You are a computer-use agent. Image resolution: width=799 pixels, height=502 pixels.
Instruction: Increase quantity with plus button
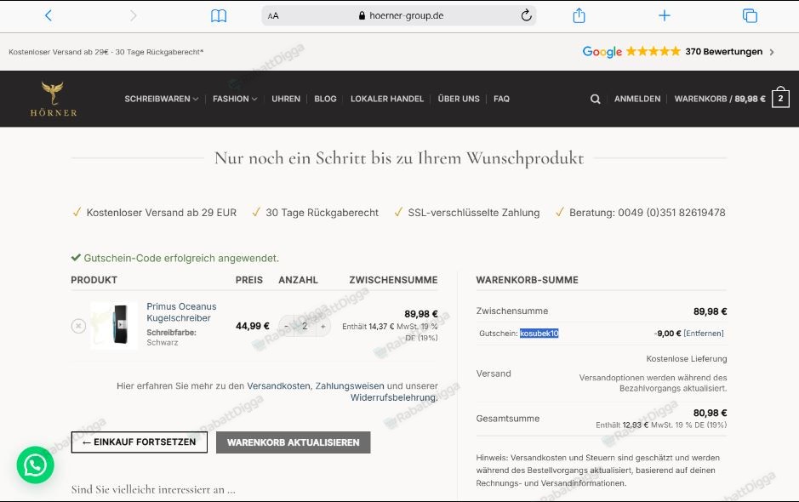323,326
